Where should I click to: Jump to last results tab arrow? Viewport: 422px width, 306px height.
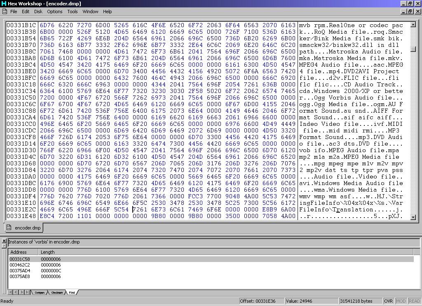click(27, 292)
